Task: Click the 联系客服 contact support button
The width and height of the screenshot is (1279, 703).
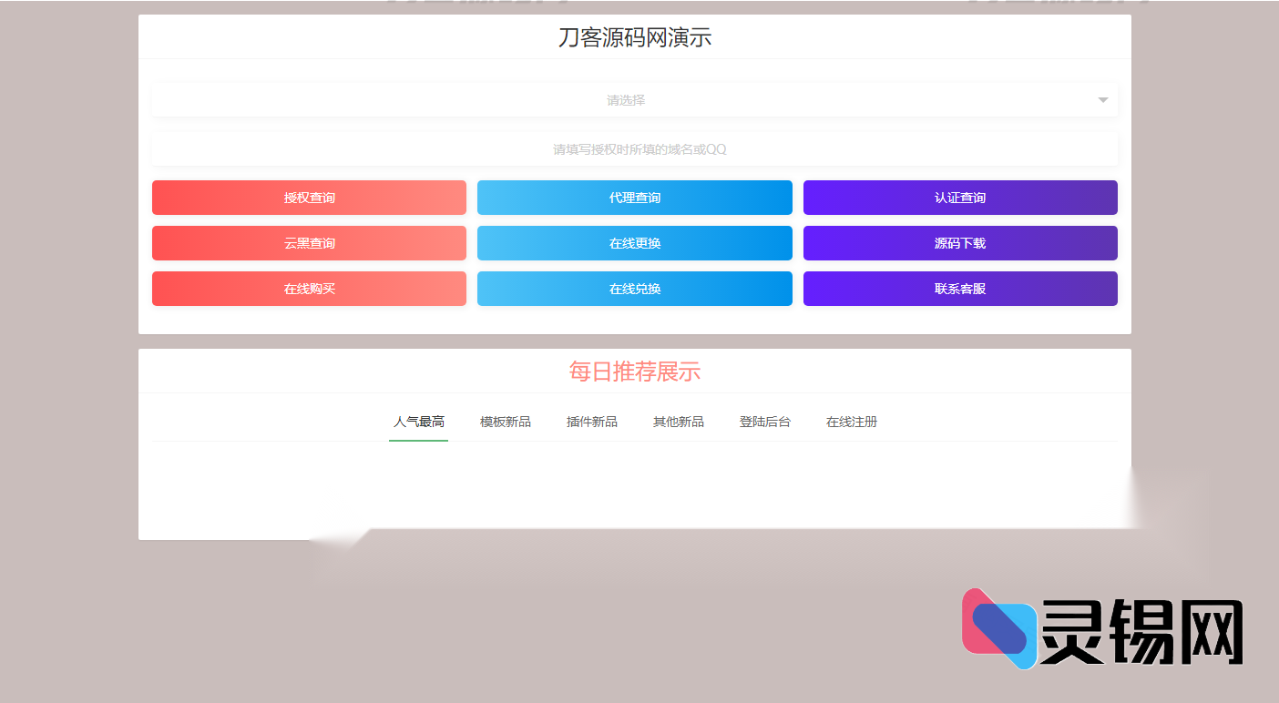Action: (x=959, y=289)
